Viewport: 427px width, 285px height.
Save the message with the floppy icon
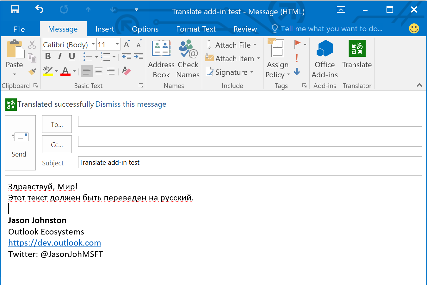15,9
